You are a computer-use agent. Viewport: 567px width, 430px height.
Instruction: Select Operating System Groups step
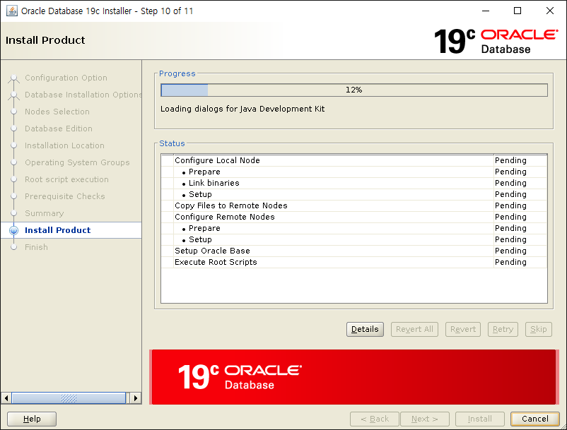[x=77, y=163]
